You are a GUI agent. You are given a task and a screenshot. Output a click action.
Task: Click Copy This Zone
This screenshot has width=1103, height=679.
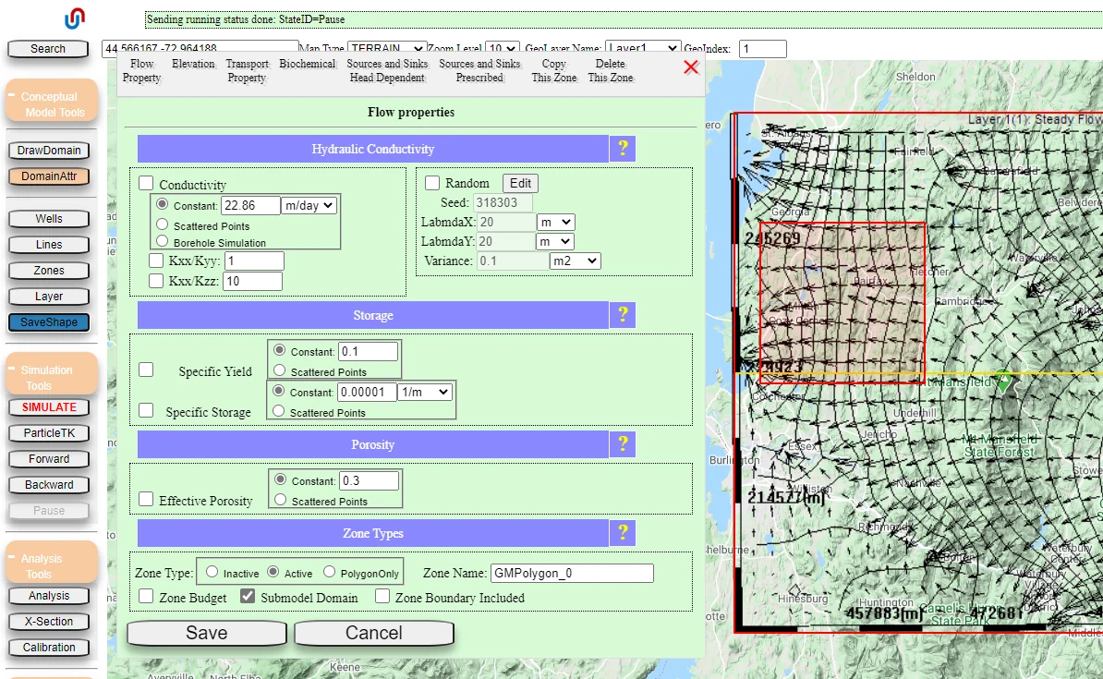click(553, 70)
